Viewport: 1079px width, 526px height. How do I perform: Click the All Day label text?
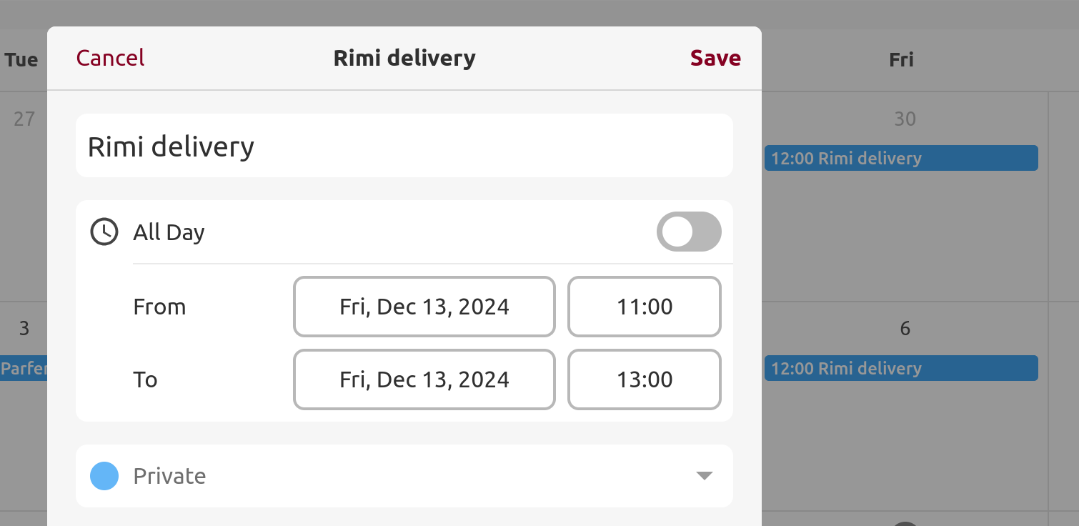pos(169,232)
